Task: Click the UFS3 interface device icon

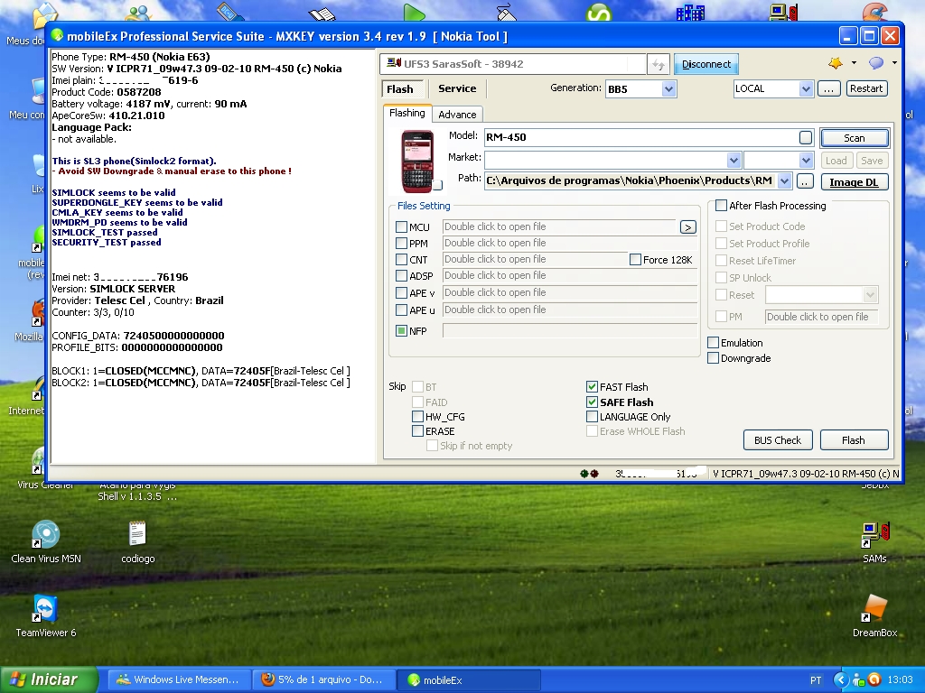Action: point(393,63)
